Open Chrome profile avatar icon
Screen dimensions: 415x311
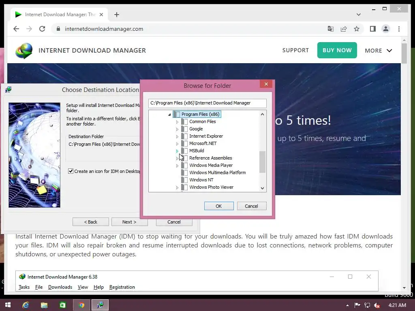coord(386,29)
